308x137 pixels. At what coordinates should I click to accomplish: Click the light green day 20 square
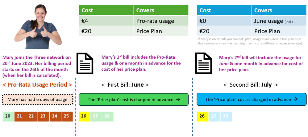pos(8,116)
